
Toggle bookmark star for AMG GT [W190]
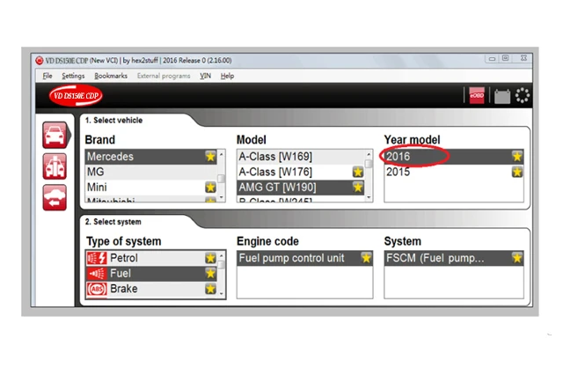pos(358,188)
